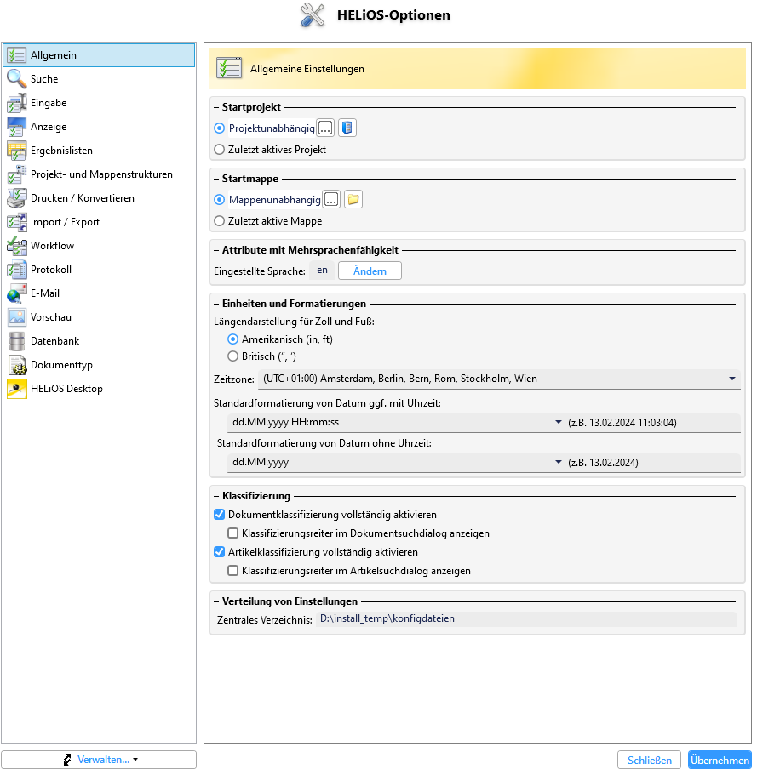This screenshot has height=775, width=757.
Task: Click the ellipsis button next to Mappenunabhängig
Action: tap(331, 200)
